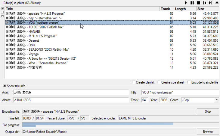Click the size value 27.568.228

210,67
